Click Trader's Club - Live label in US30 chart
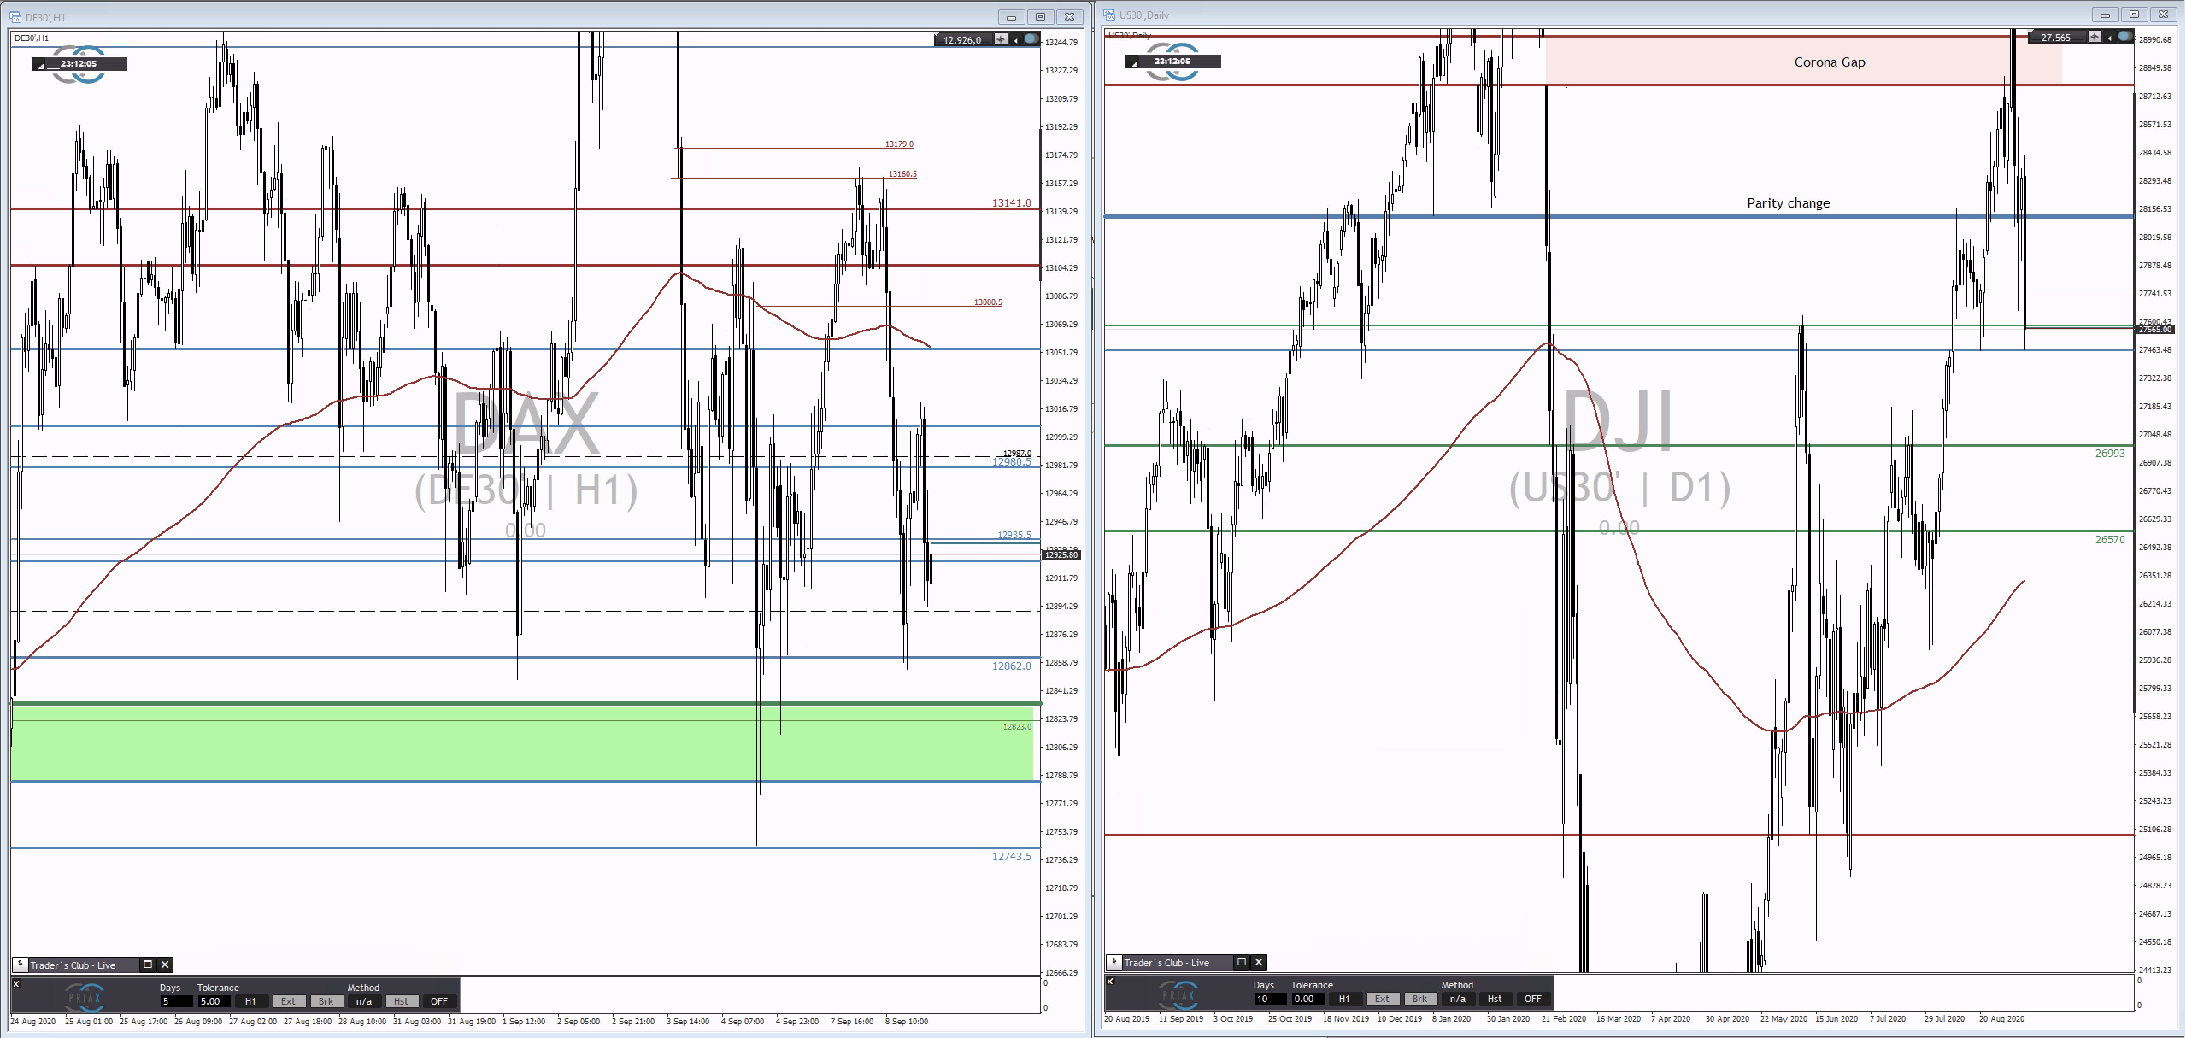This screenshot has height=1038, width=2186. tap(1167, 962)
